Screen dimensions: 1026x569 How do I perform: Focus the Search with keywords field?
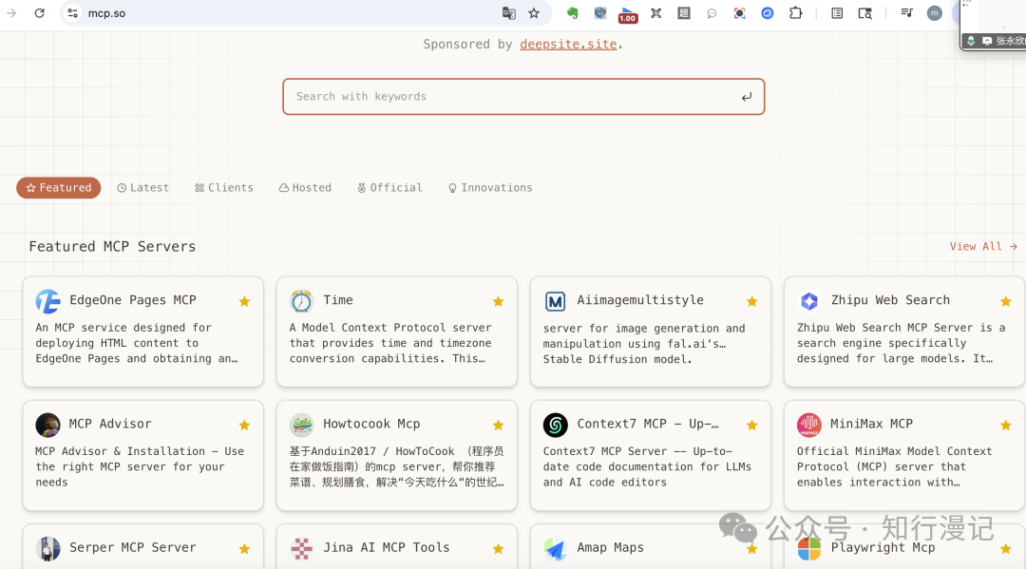coord(523,97)
